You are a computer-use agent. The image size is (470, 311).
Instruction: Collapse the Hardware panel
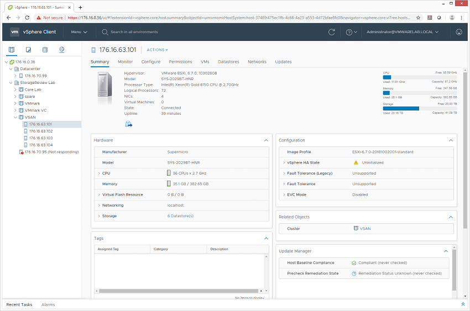click(x=266, y=140)
